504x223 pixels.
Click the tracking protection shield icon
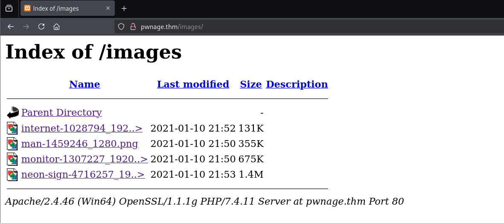tap(121, 27)
